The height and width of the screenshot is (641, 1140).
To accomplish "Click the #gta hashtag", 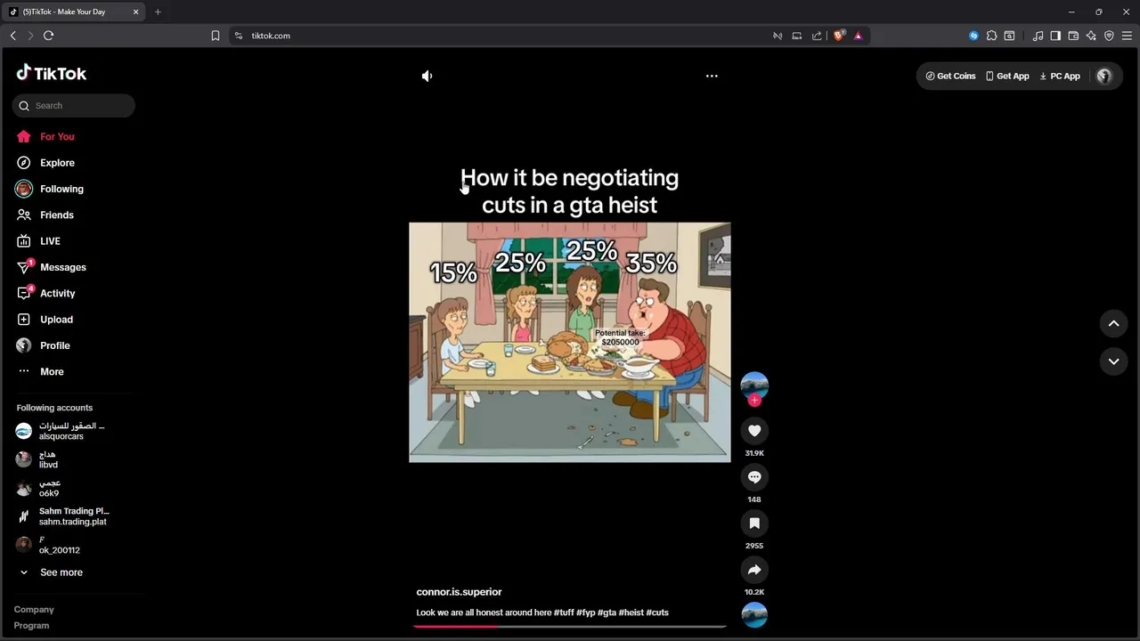I will coord(607,613).
